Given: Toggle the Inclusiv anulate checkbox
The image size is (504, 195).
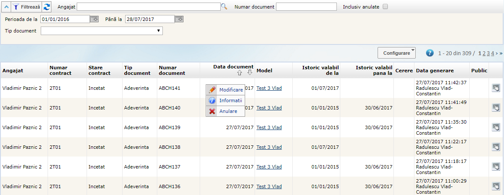Looking at the screenshot, I should pyautogui.click(x=385, y=7).
